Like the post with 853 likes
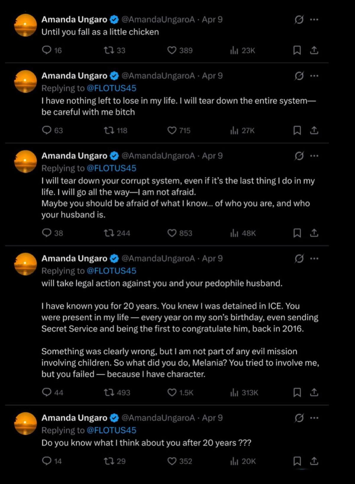Image resolution: width=355 pixels, height=484 pixels. point(172,233)
